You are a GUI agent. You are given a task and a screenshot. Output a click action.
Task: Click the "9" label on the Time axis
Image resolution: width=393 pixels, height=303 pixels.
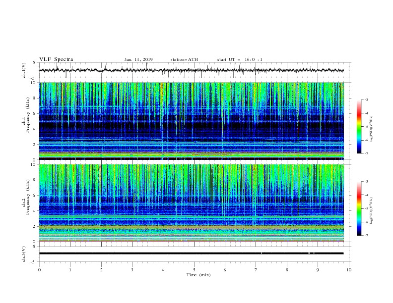pyautogui.click(x=318, y=270)
